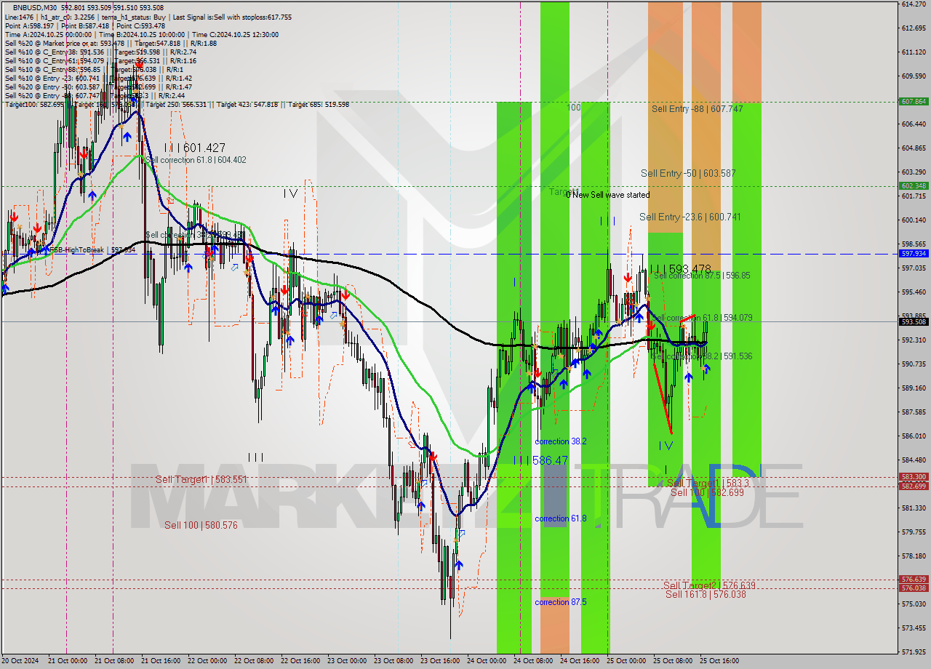Viewport: 931px width, 669px height.
Task: Click the green 607.864 price tag
Action: coord(914,102)
